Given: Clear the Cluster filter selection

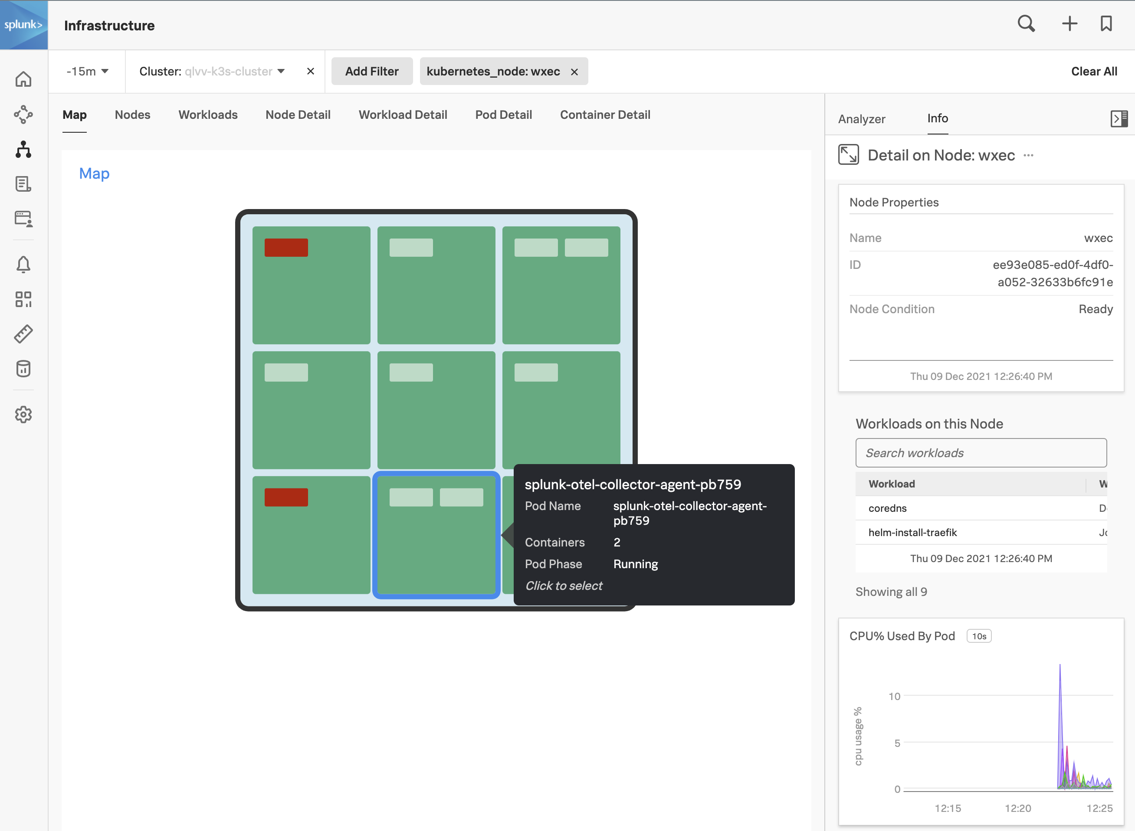Looking at the screenshot, I should coord(310,72).
